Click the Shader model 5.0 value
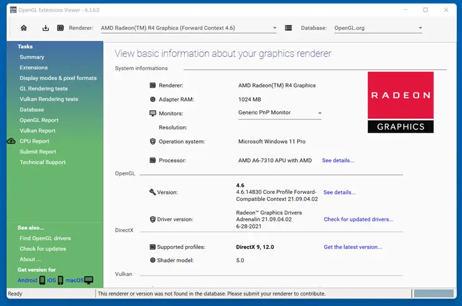The width and height of the screenshot is (462, 306). pyautogui.click(x=240, y=260)
